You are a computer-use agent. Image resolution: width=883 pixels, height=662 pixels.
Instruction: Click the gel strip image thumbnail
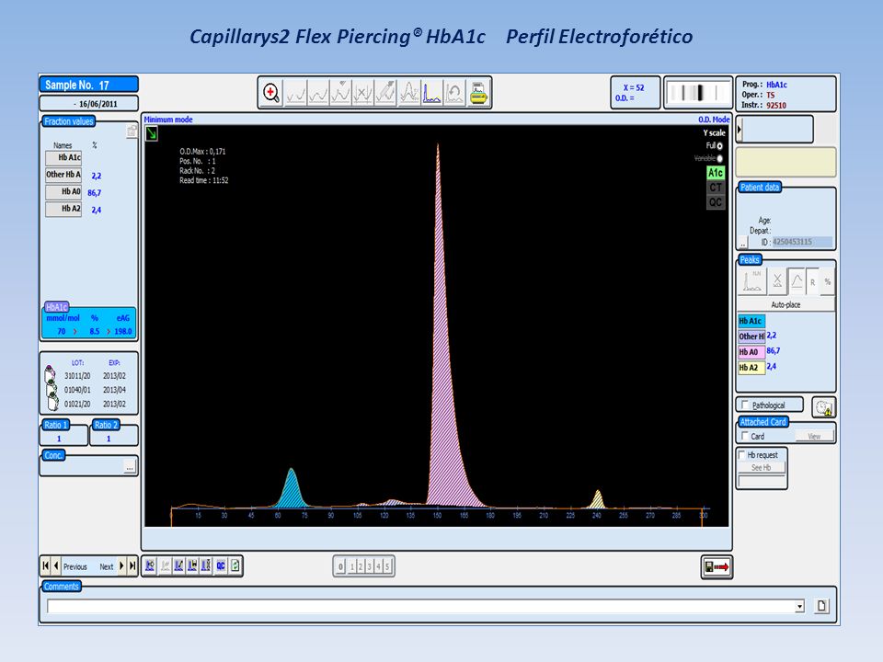tap(698, 92)
